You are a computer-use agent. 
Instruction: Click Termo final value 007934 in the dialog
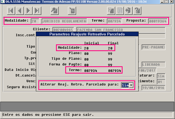coord(115,71)
